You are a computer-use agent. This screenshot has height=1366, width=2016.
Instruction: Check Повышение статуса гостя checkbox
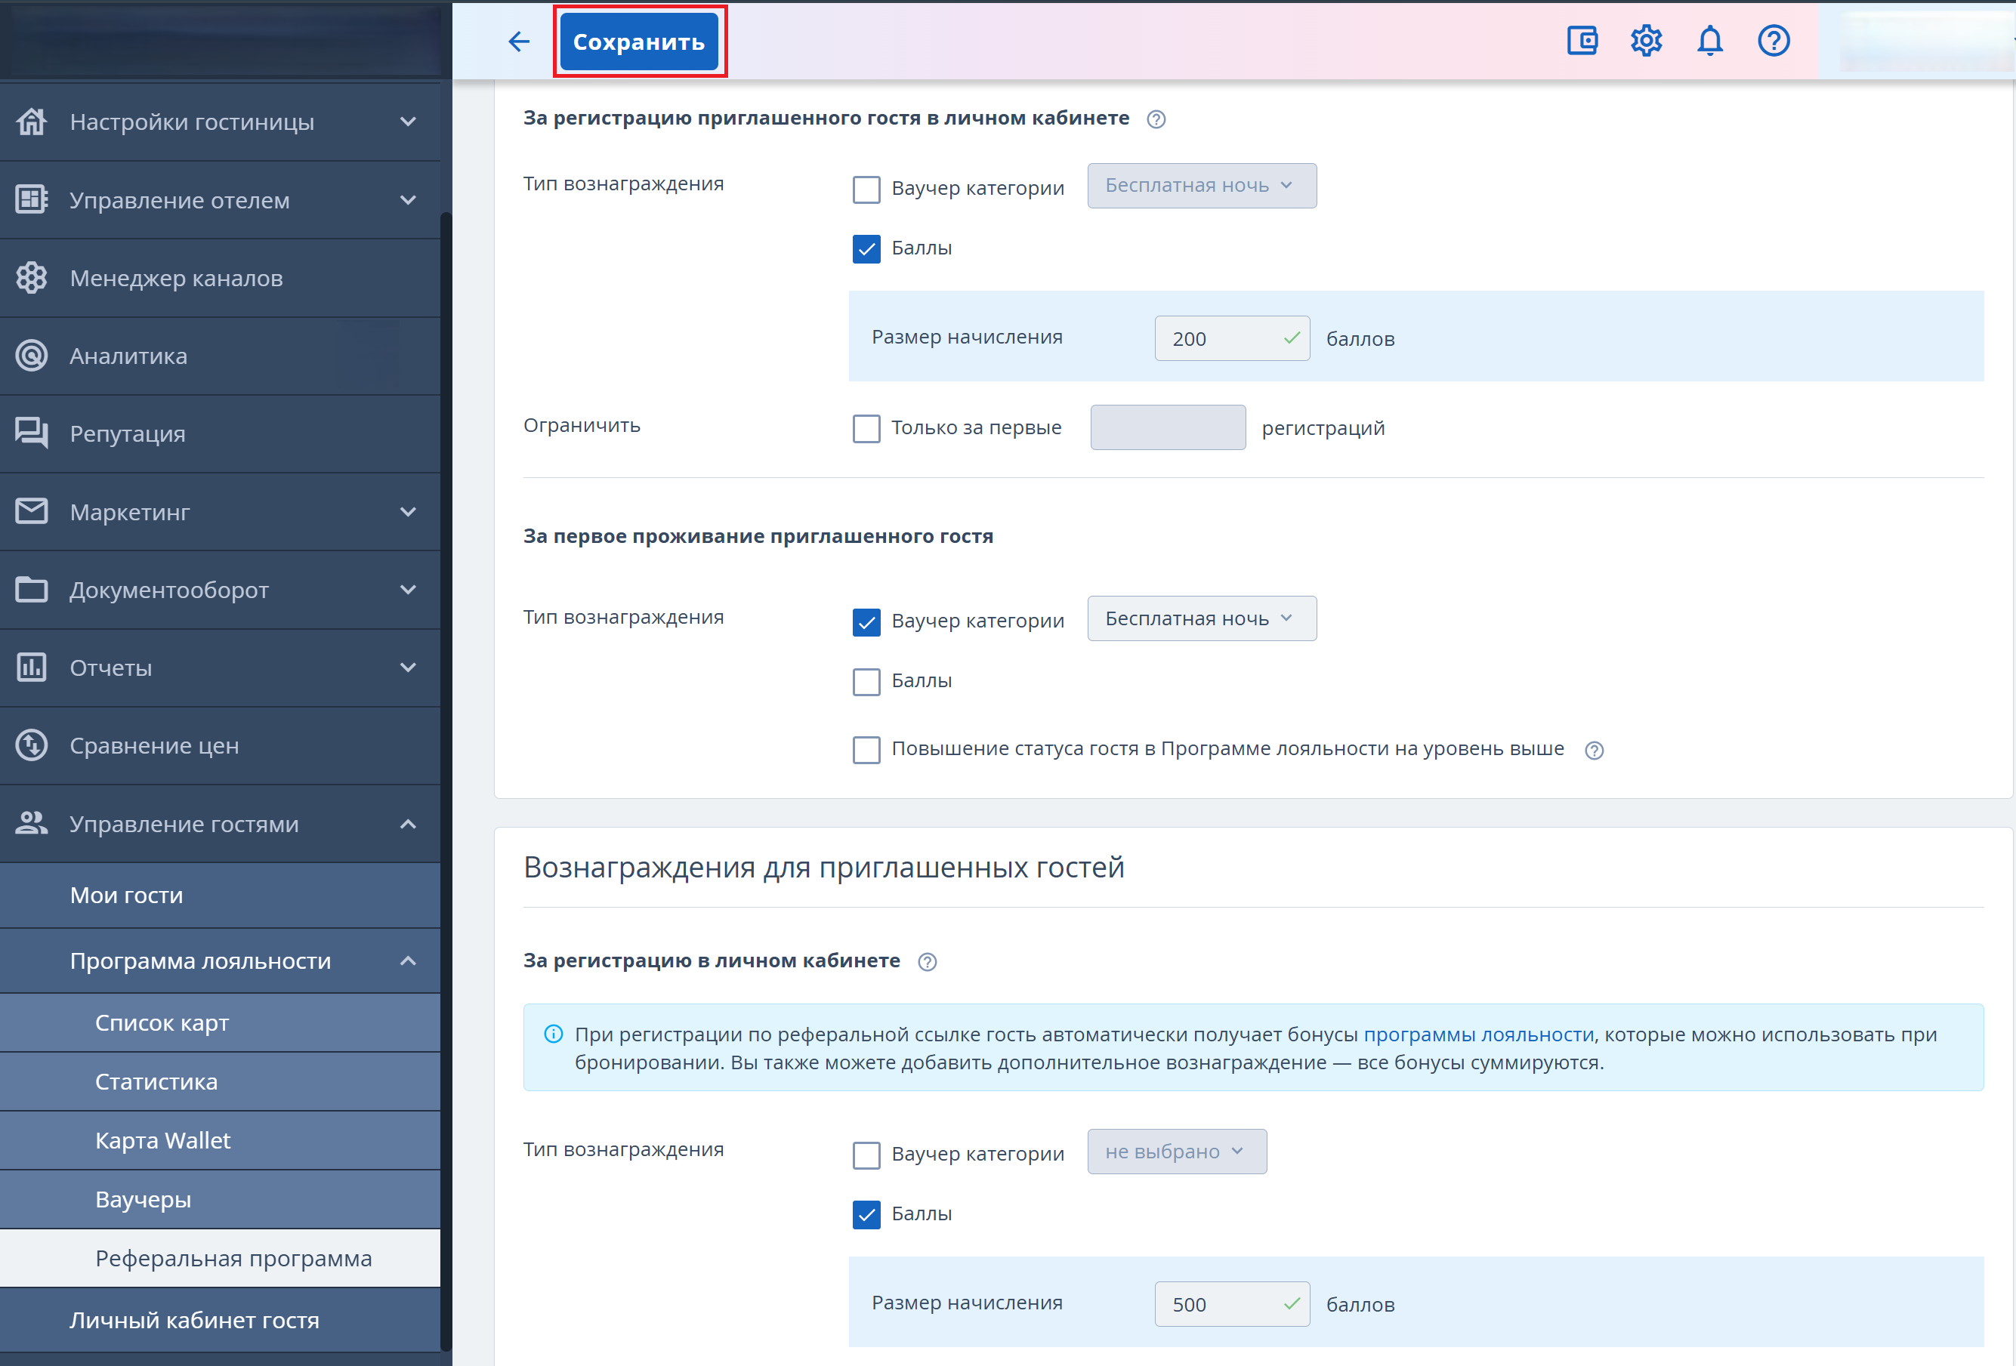pyautogui.click(x=866, y=749)
